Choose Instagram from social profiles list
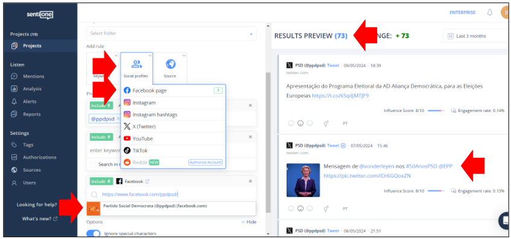 coord(173,103)
